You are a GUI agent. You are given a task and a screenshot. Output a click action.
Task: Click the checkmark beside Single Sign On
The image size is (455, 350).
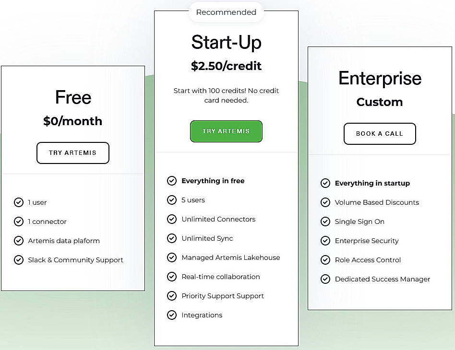point(325,222)
